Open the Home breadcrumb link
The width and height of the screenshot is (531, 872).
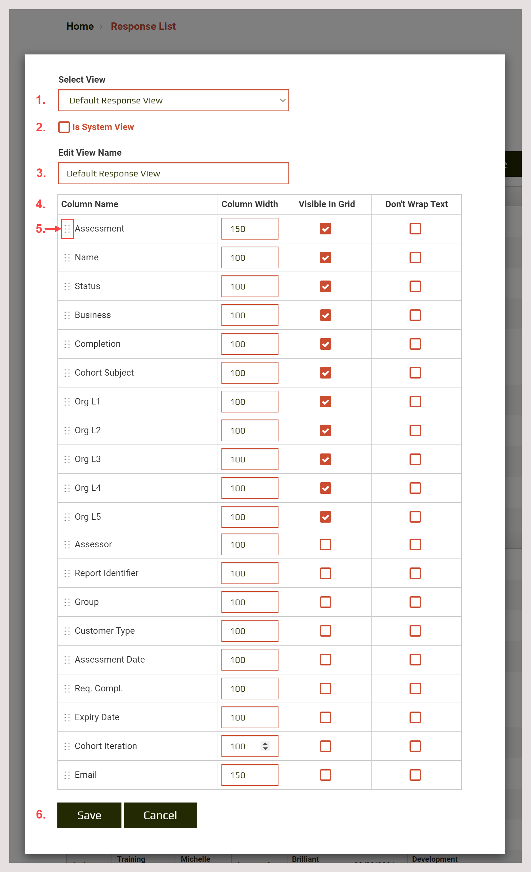(x=80, y=26)
